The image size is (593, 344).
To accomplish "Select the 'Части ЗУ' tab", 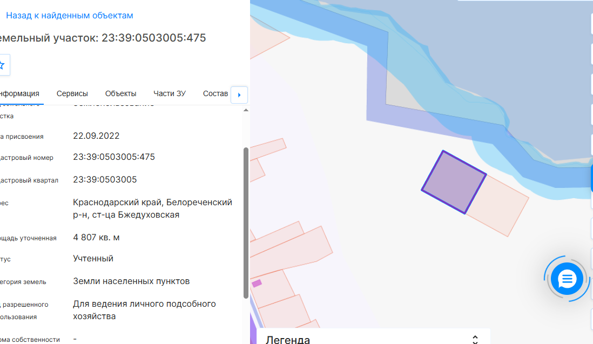I will point(170,93).
